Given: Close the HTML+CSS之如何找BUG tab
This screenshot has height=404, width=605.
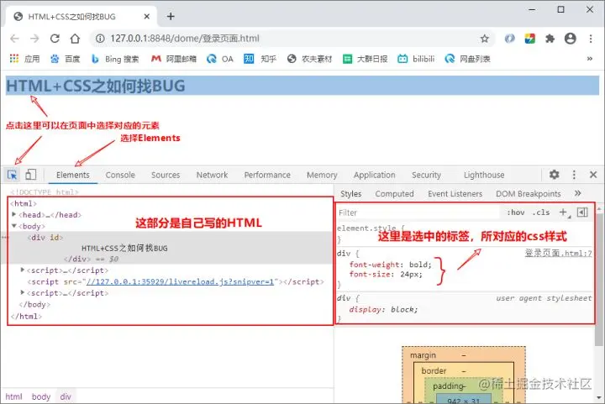Looking at the screenshot, I should pyautogui.click(x=146, y=17).
